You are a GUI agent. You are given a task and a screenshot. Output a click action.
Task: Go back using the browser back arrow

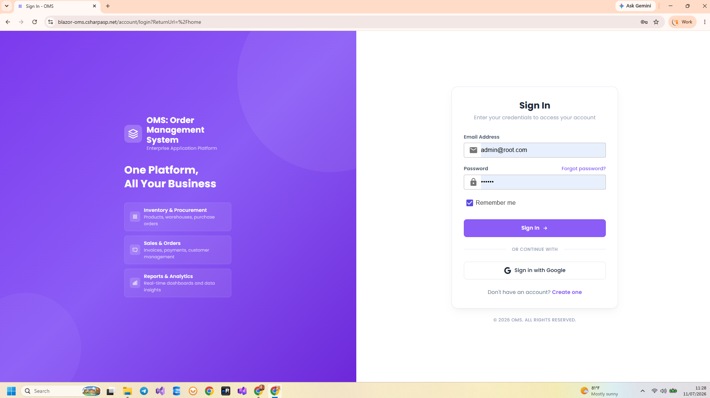click(x=8, y=22)
